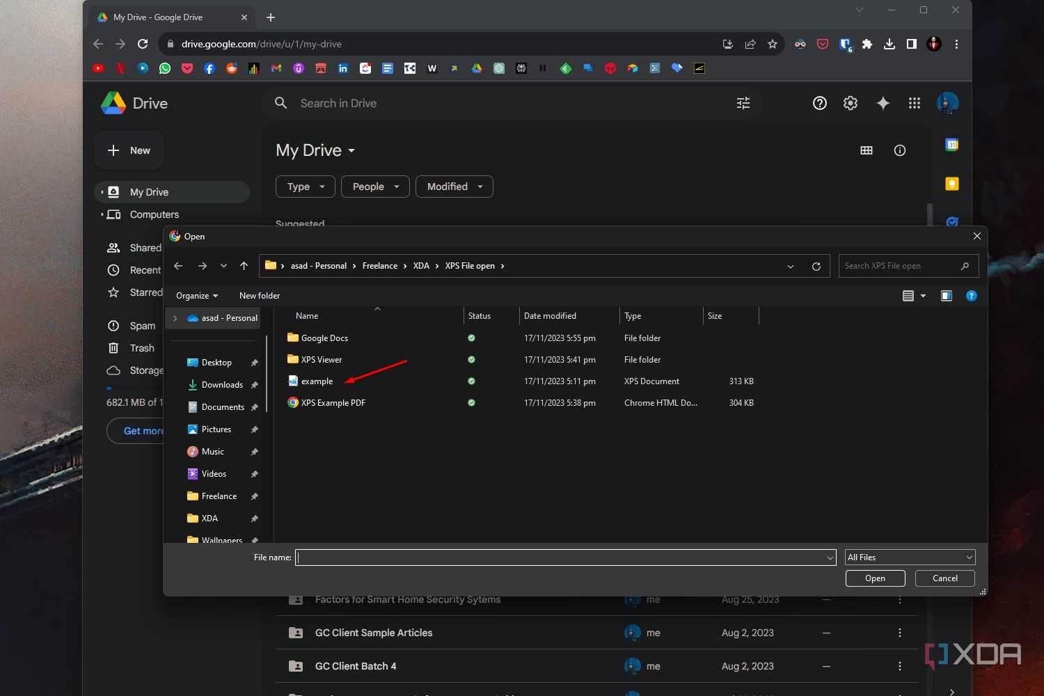Screen dimensions: 1044x696
Task: Show Drive details info panel
Action: tap(900, 150)
